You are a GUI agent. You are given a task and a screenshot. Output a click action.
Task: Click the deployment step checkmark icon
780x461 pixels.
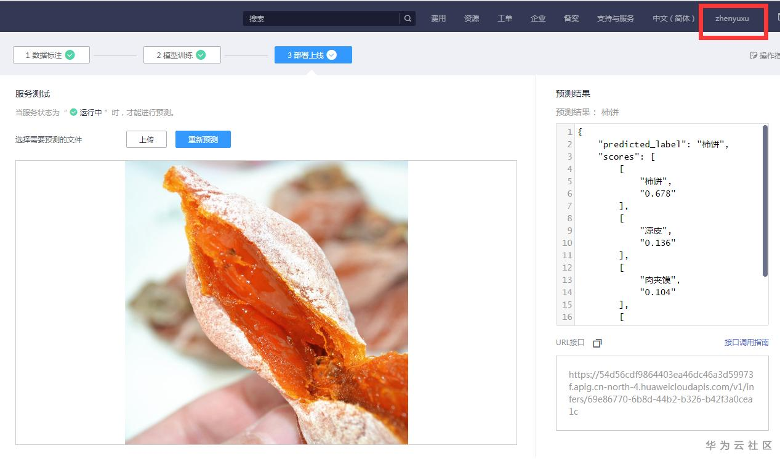(x=332, y=55)
